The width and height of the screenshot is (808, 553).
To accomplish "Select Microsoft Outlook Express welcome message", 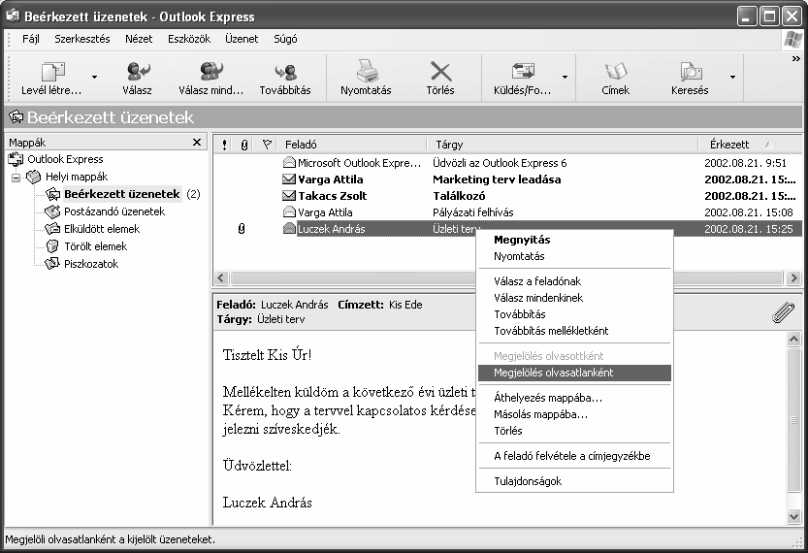I will [x=507, y=163].
